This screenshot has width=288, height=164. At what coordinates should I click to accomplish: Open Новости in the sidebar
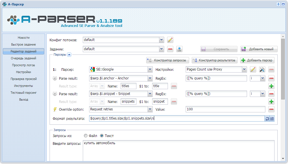point(23,38)
